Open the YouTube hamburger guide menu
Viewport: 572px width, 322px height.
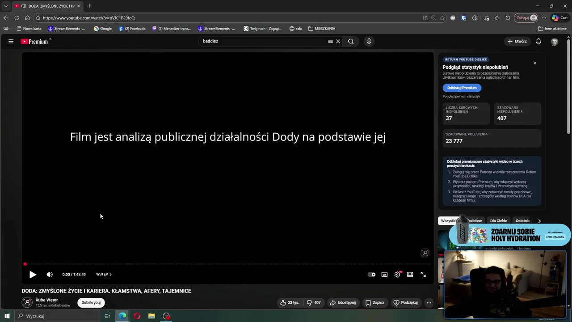coord(11,41)
